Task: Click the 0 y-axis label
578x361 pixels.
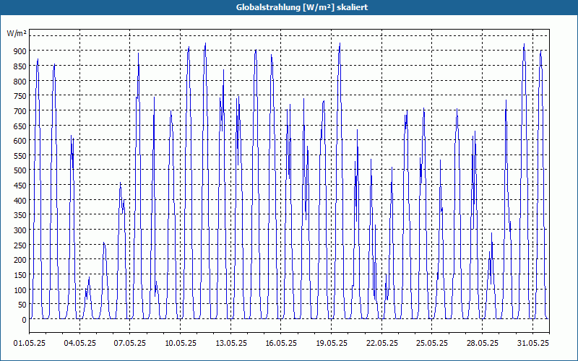Action: click(25, 320)
